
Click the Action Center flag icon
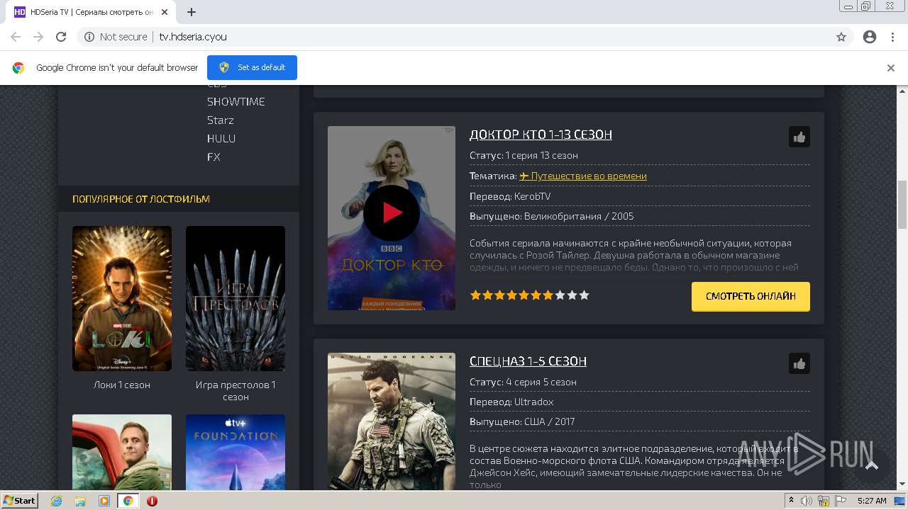(840, 501)
